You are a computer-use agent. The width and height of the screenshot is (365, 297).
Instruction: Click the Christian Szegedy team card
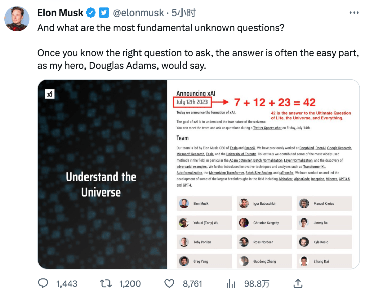click(264, 223)
